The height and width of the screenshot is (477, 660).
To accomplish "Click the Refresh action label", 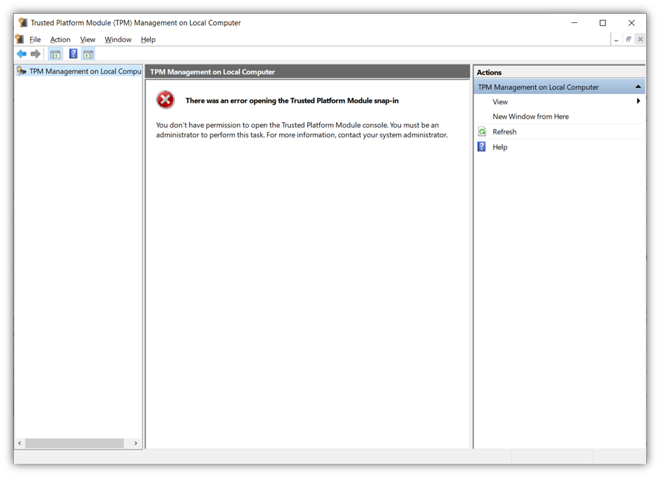I will 504,132.
